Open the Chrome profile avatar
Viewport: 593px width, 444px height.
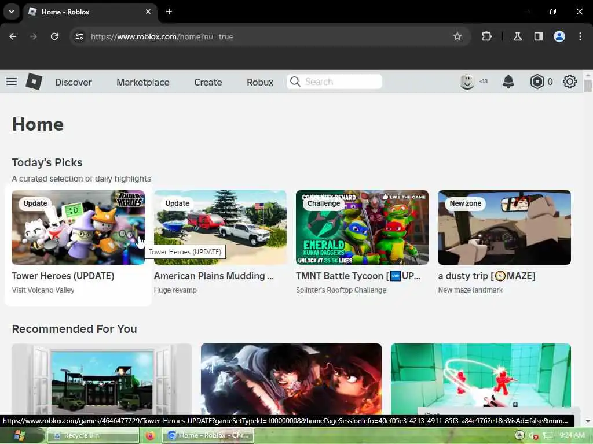point(559,36)
